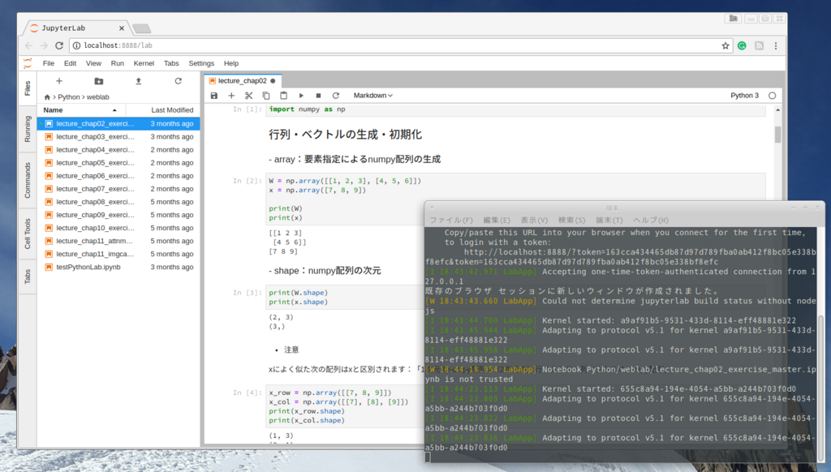The width and height of the screenshot is (831, 472).
Task: Select file lecture_chap03_exerci...
Action: point(118,137)
